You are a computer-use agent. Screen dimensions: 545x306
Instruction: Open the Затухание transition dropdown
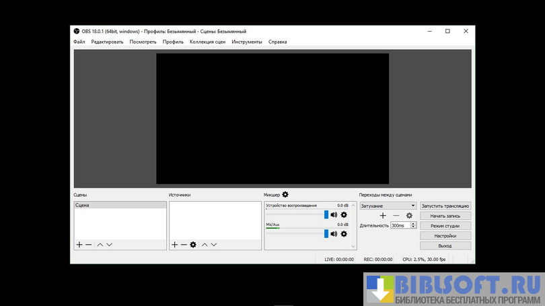[388, 206]
